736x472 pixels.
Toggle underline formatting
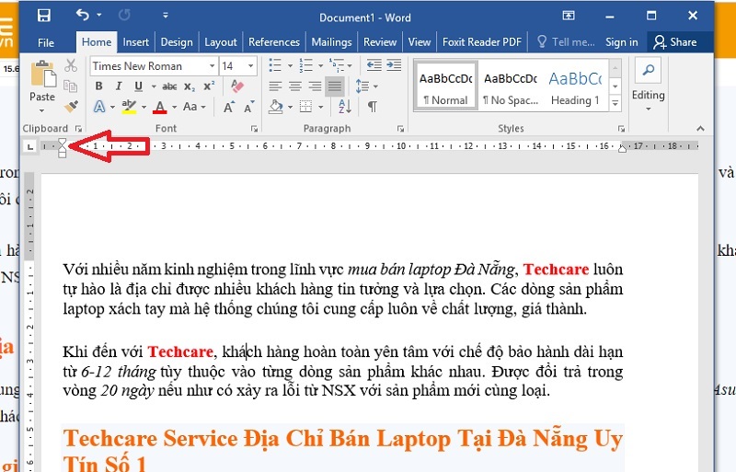pos(139,86)
